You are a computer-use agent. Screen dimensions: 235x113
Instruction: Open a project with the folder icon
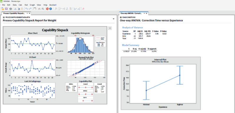3,9
